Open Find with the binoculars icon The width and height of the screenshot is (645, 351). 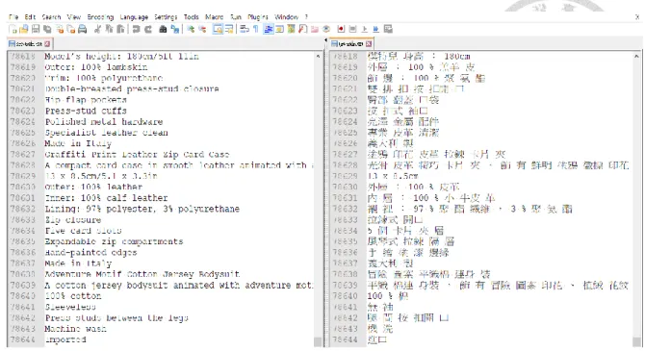point(163,29)
